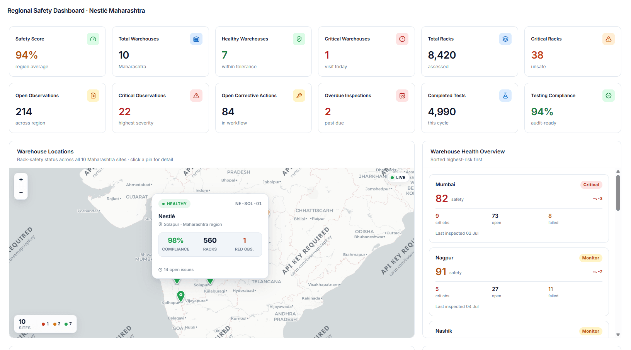Viewport: 631px width, 350px height.
Task: Click the scroll down arrow of health list
Action: point(618,335)
